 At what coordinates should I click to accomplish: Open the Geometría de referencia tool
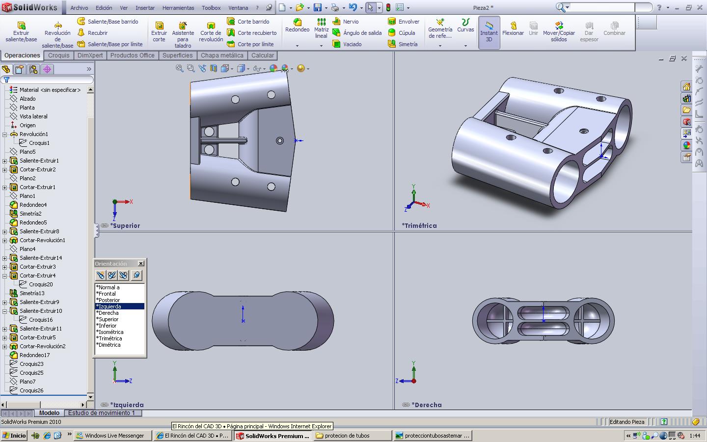440,28
